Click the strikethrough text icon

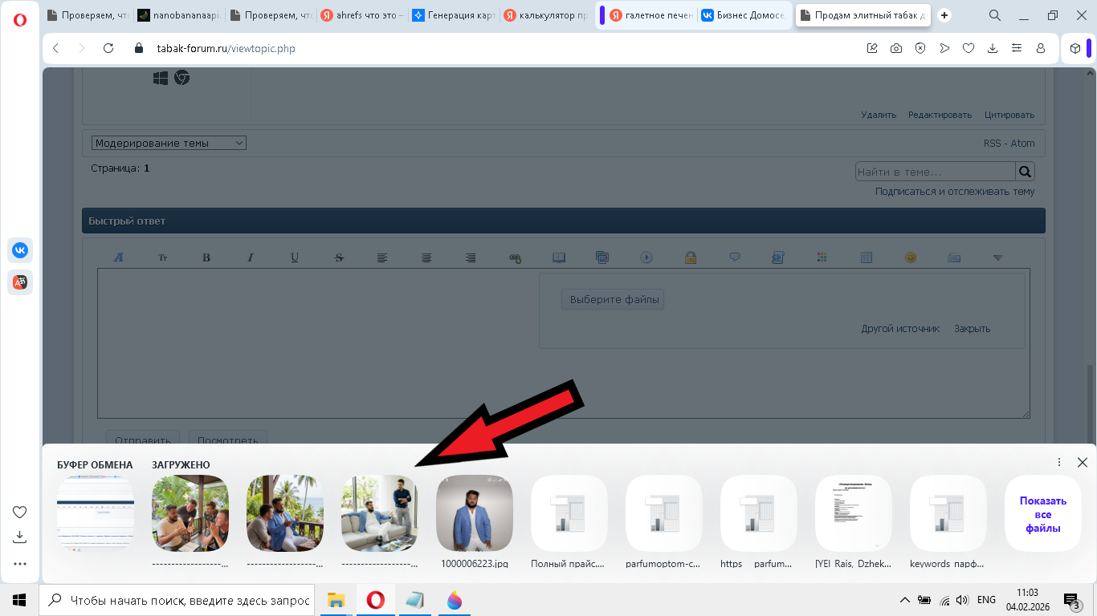339,257
